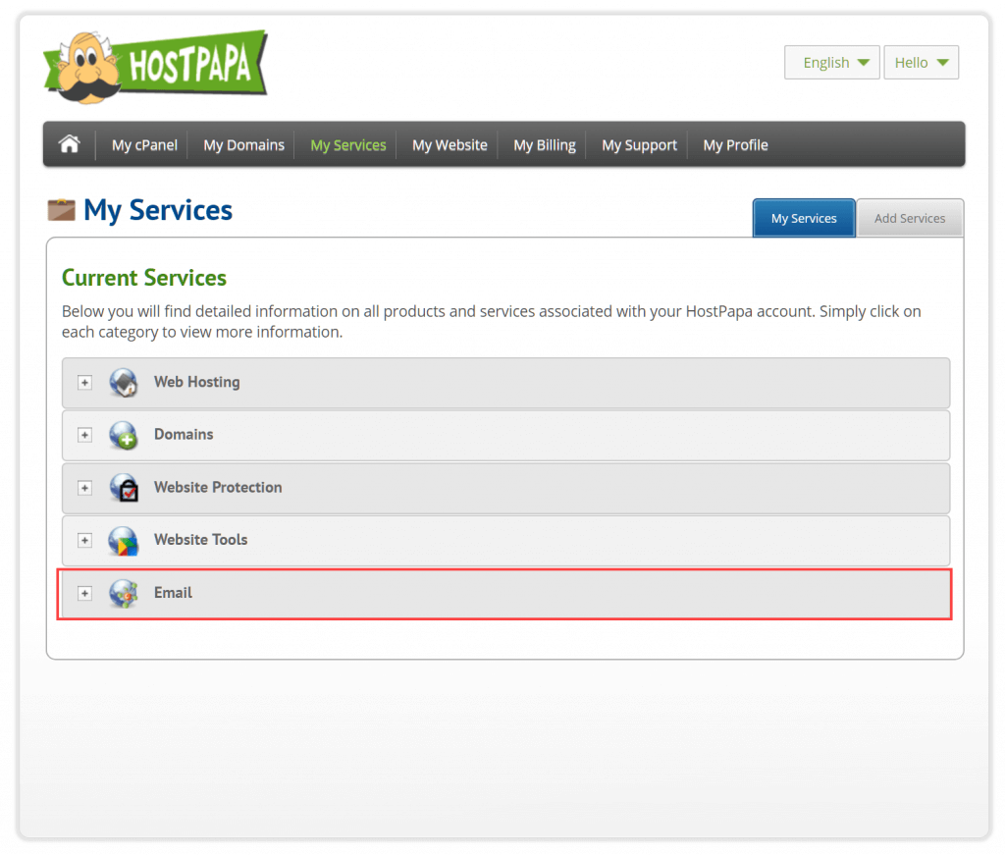Image resolution: width=1005 pixels, height=855 pixels.
Task: Expand the Domains category
Action: point(84,435)
